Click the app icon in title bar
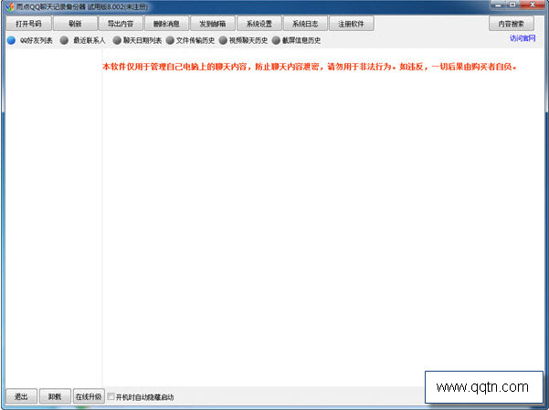 10,6
